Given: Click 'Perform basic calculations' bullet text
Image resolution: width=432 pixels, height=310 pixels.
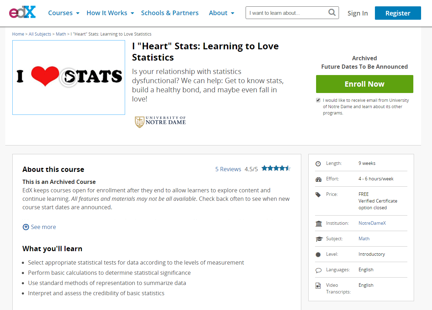Looking at the screenshot, I should click(x=109, y=273).
